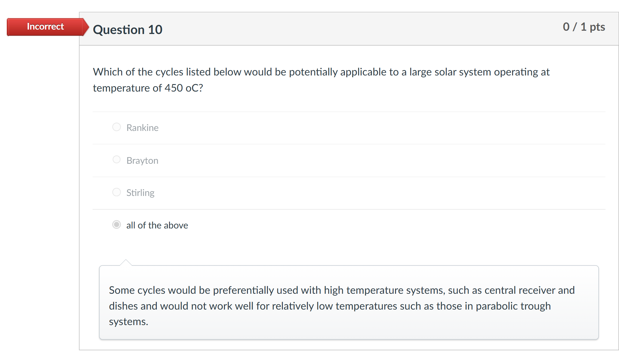This screenshot has height=354, width=619.
Task: Select the Stirling radio button
Action: click(116, 192)
